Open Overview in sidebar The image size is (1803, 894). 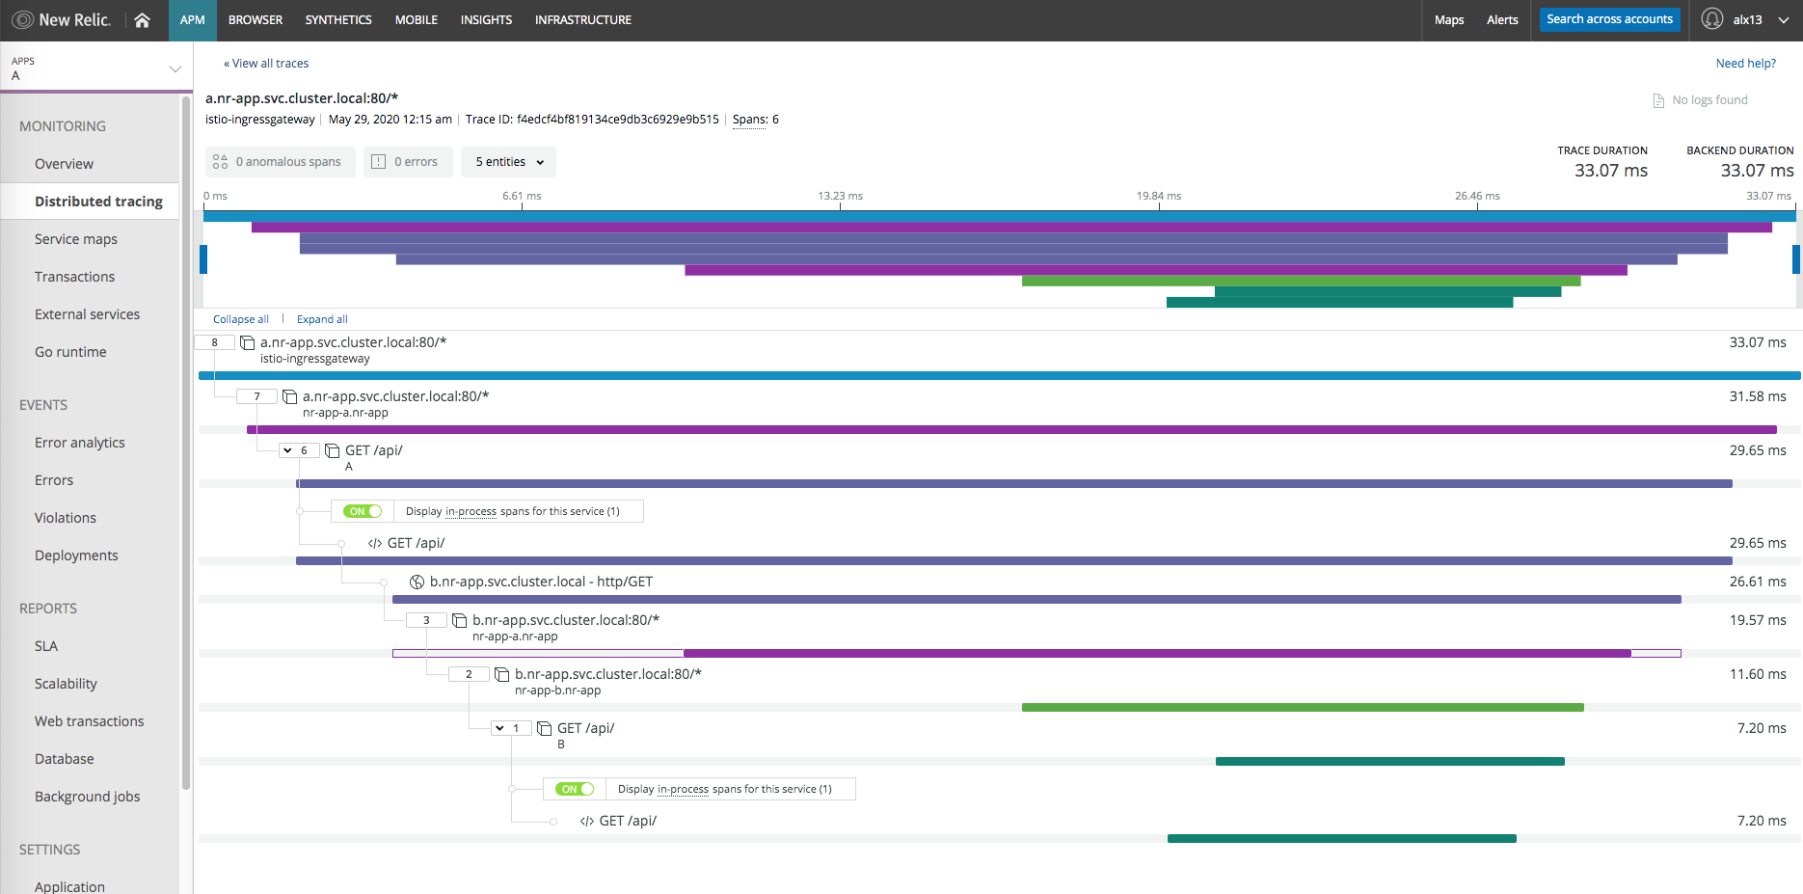tap(65, 164)
